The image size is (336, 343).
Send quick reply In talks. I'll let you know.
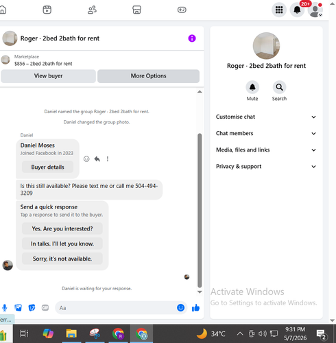point(62,244)
